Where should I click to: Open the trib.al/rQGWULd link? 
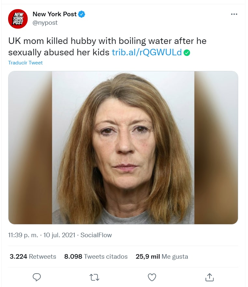click(x=146, y=52)
